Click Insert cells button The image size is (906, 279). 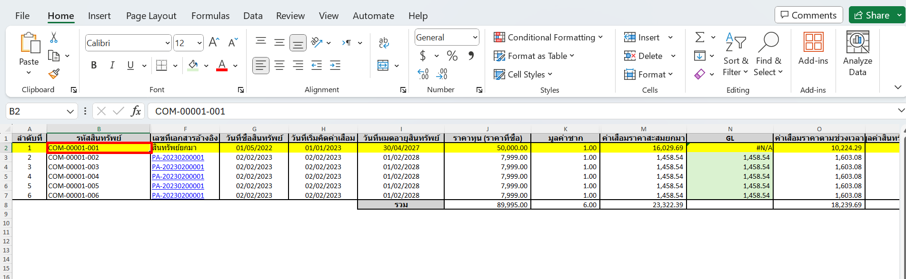(642, 37)
